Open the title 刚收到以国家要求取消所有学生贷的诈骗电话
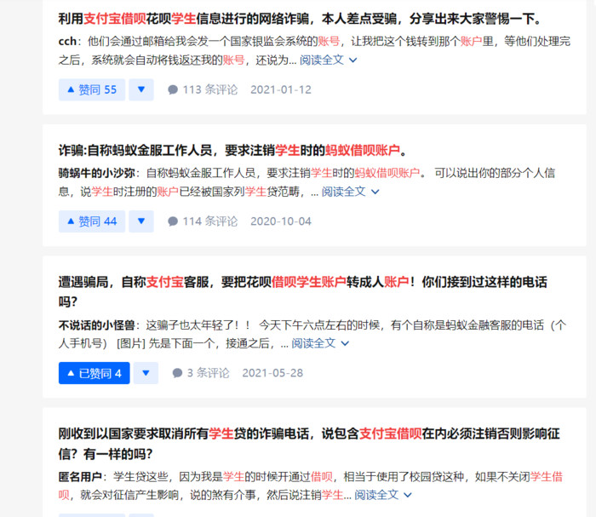Viewport: 596px width, 517px height. click(309, 443)
